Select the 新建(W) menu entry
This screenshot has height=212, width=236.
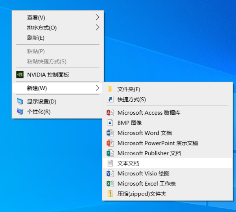pos(58,88)
